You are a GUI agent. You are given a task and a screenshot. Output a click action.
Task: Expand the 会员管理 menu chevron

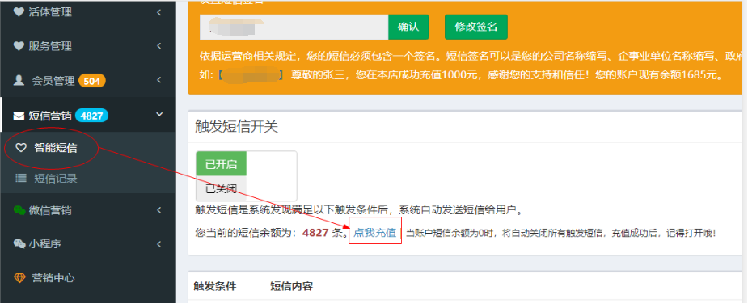(158, 80)
